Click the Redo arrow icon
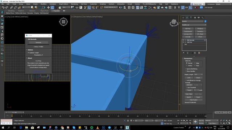 tap(7, 8)
